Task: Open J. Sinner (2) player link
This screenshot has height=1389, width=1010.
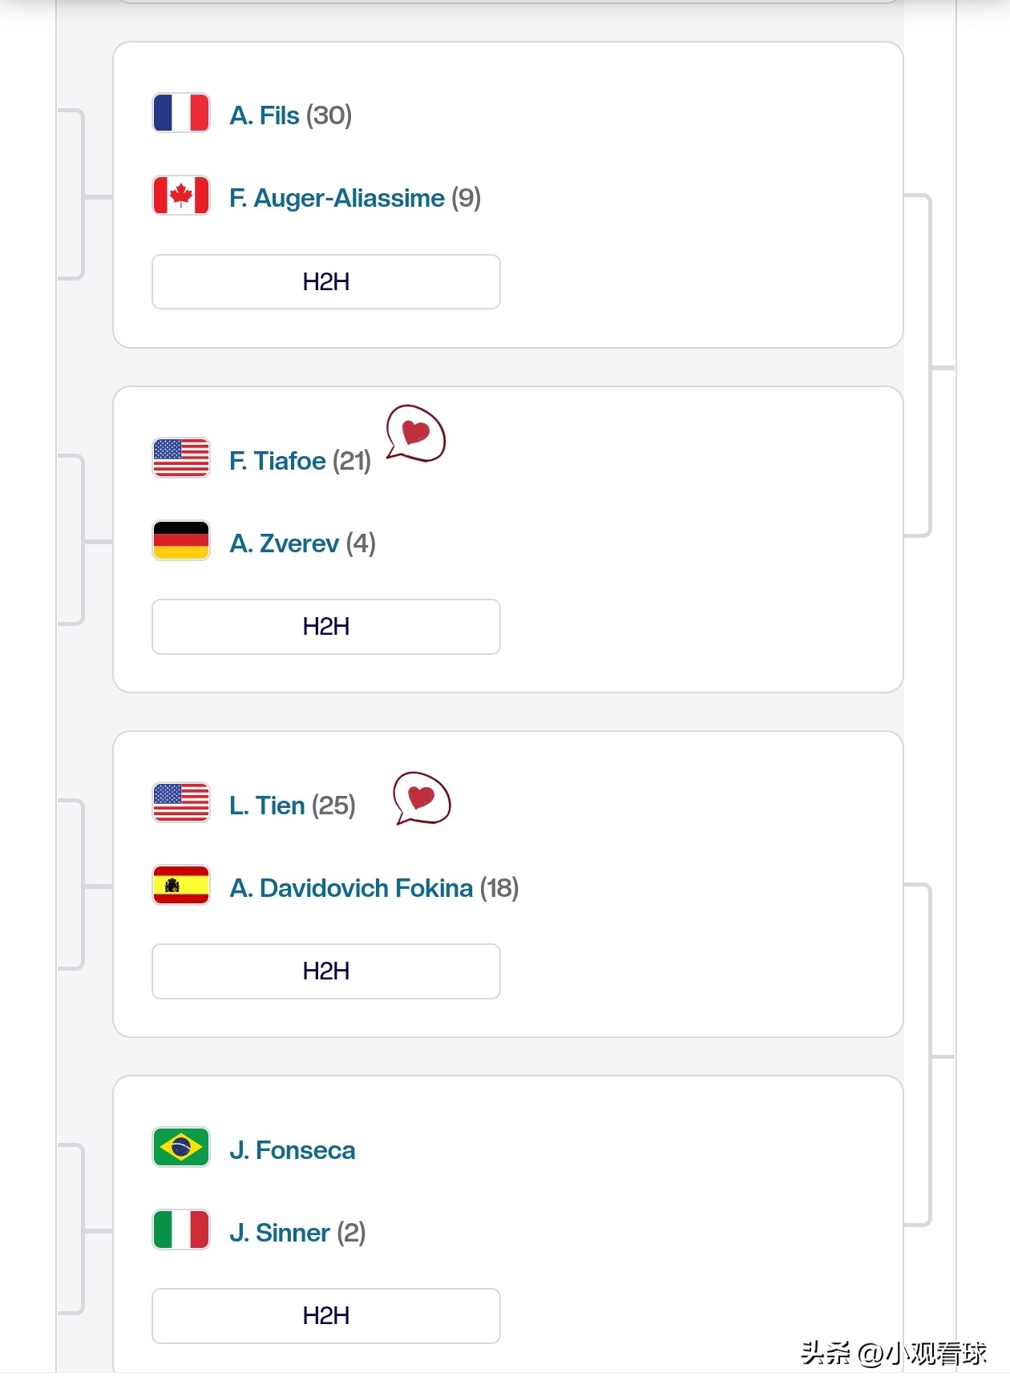Action: 297,1233
